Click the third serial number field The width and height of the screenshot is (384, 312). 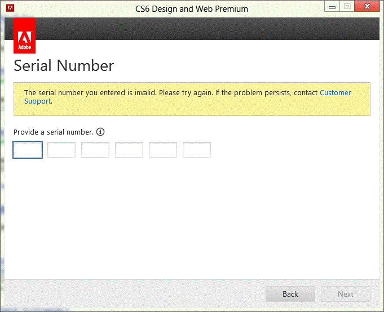click(95, 150)
